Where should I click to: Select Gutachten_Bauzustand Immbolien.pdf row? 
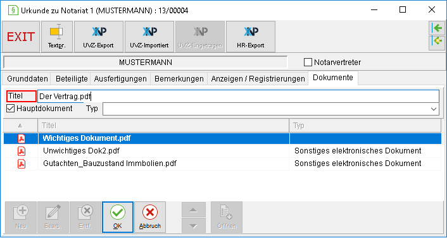click(x=222, y=164)
